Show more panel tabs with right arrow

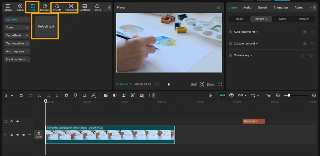[109, 7]
